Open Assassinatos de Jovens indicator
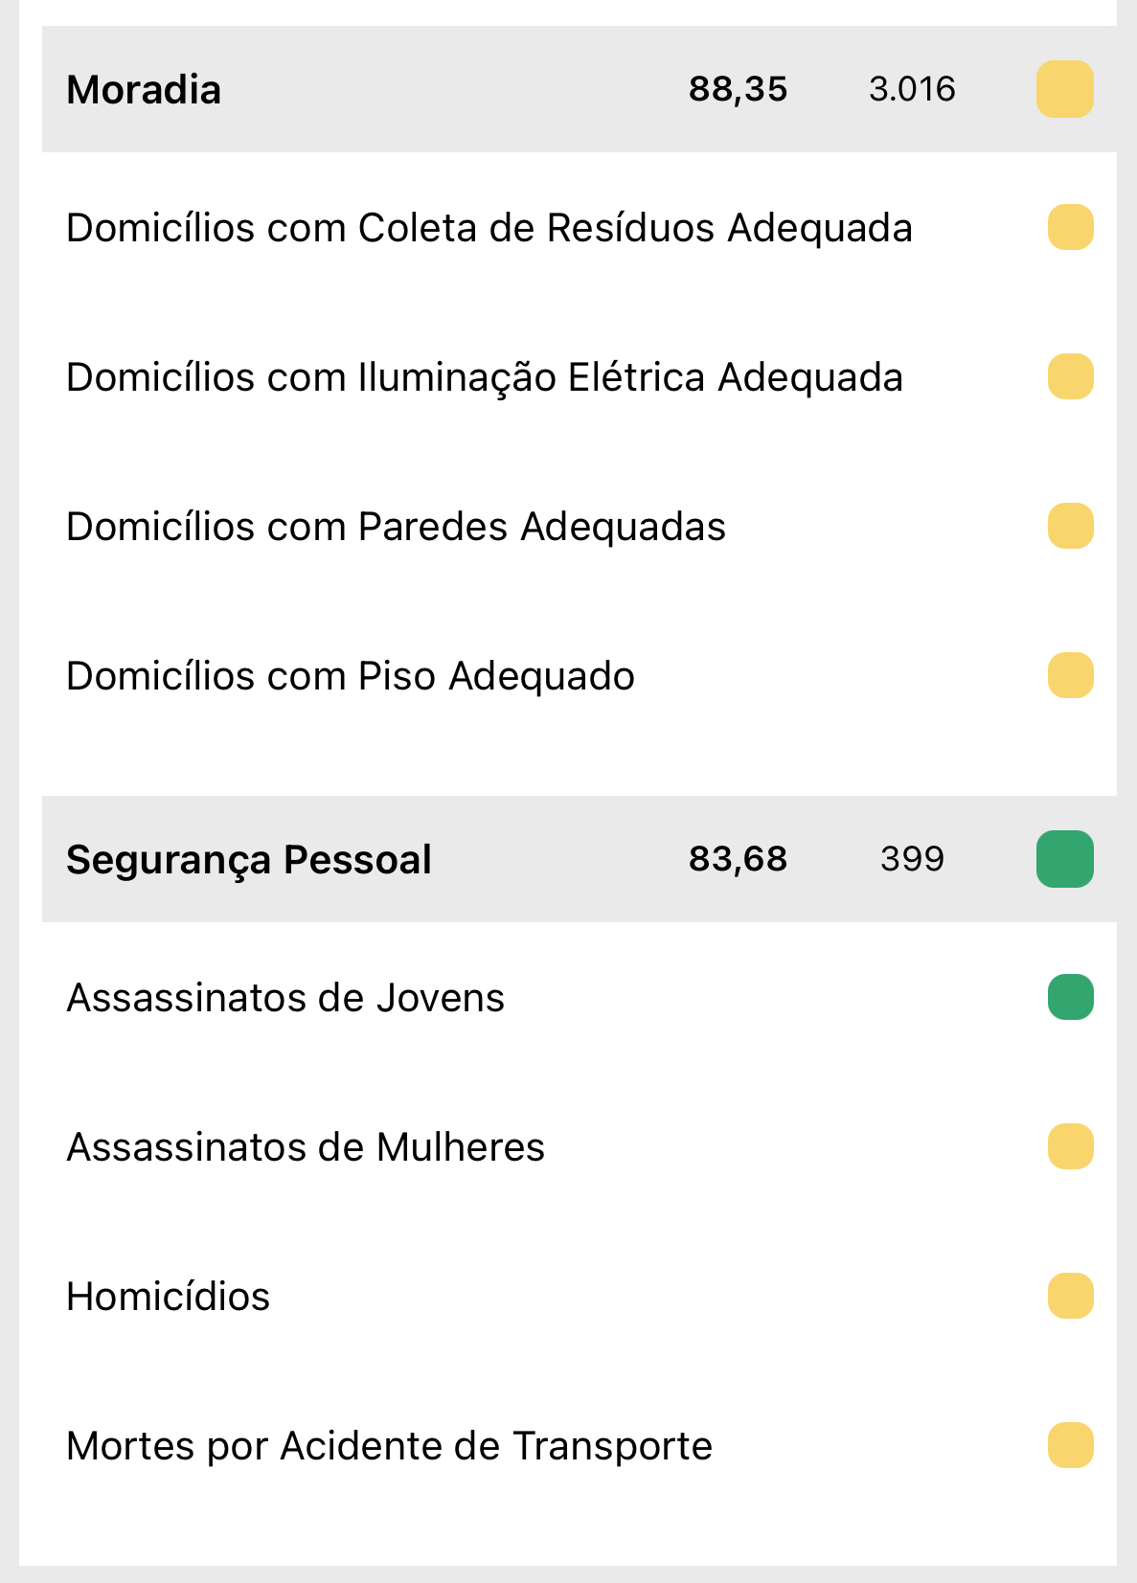This screenshot has height=1583, width=1137. coord(284,998)
